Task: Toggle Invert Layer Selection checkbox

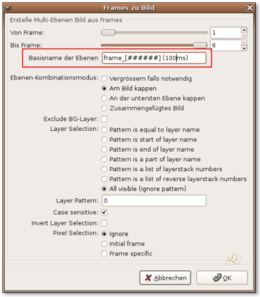Action: click(104, 223)
